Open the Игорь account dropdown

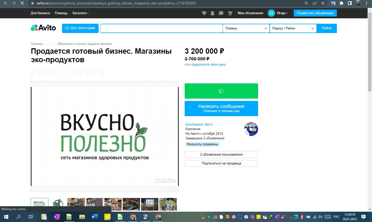(282, 13)
